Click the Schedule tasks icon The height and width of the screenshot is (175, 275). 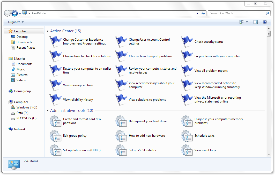point(187,136)
